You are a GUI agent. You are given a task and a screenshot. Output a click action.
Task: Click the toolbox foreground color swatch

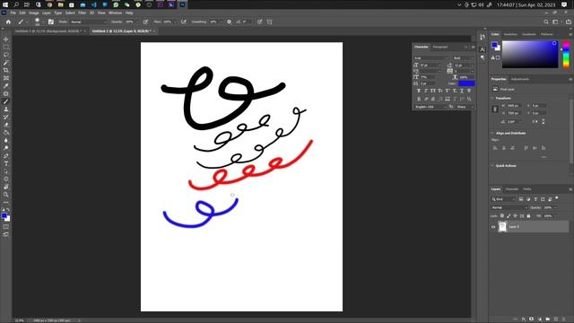click(4, 216)
